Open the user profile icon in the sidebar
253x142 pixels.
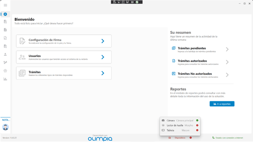(5, 54)
